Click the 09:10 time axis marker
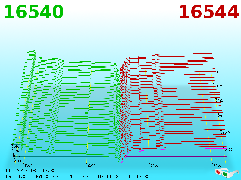This screenshot has height=180, width=241. point(217,86)
